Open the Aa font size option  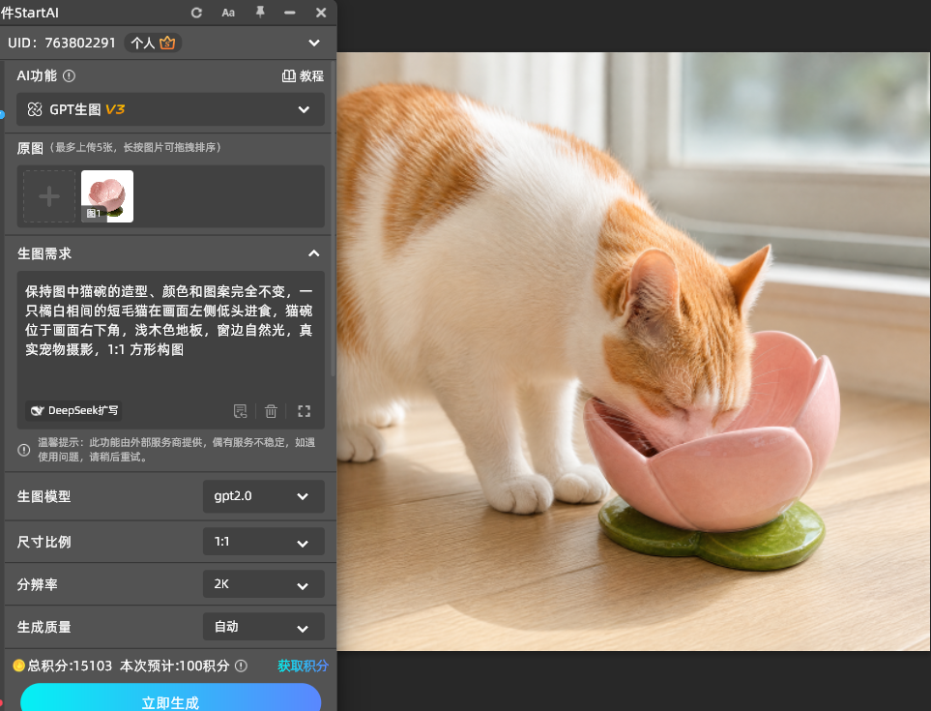(228, 13)
